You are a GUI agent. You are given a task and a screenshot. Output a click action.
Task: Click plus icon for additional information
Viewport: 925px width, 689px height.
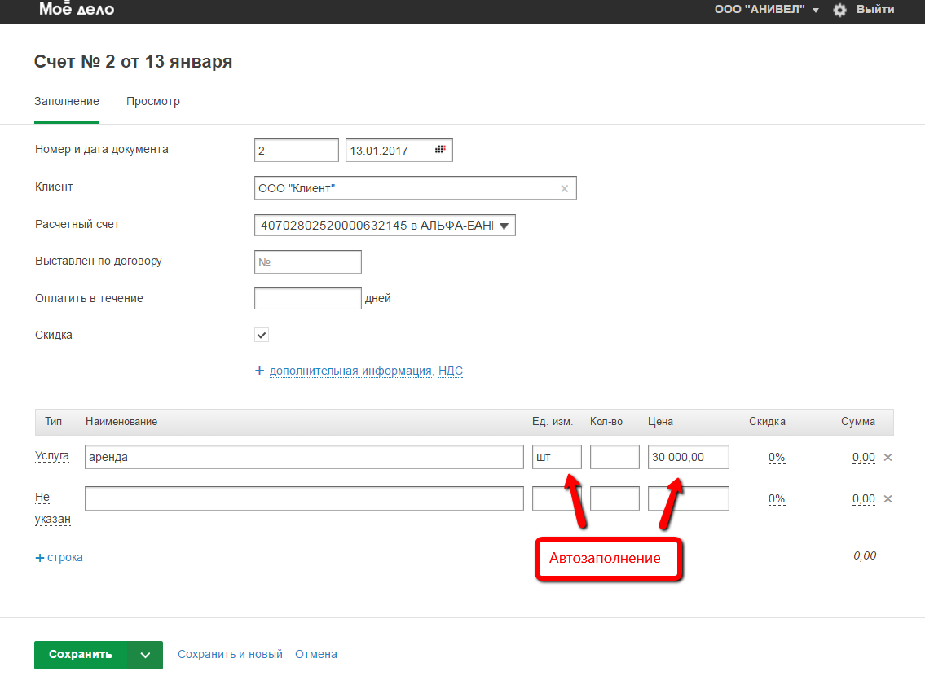260,371
